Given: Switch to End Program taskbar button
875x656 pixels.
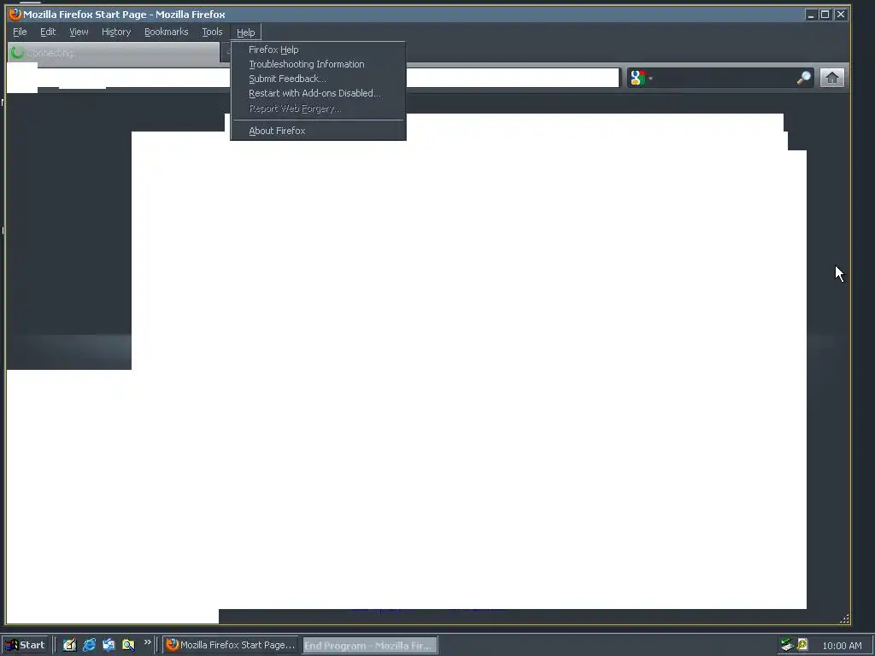Looking at the screenshot, I should (x=369, y=646).
